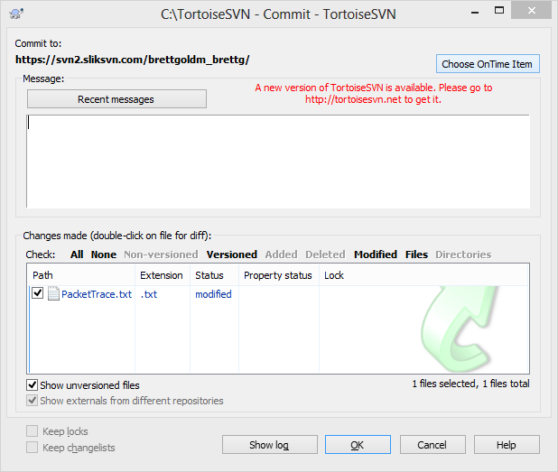The width and height of the screenshot is (558, 472).
Task: Click the Non-versioned check filter
Action: pyautogui.click(x=161, y=255)
